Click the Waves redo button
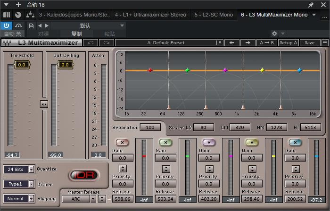330x211 pixels. tap(107, 43)
